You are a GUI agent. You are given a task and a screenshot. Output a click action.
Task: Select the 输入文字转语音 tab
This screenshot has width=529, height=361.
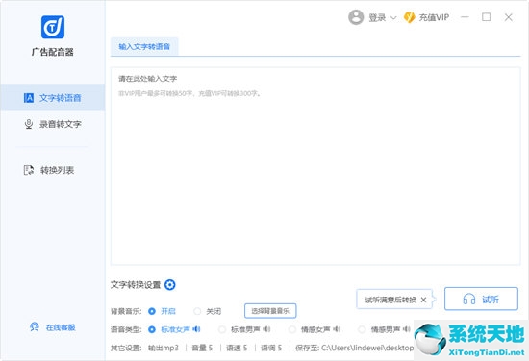point(144,46)
